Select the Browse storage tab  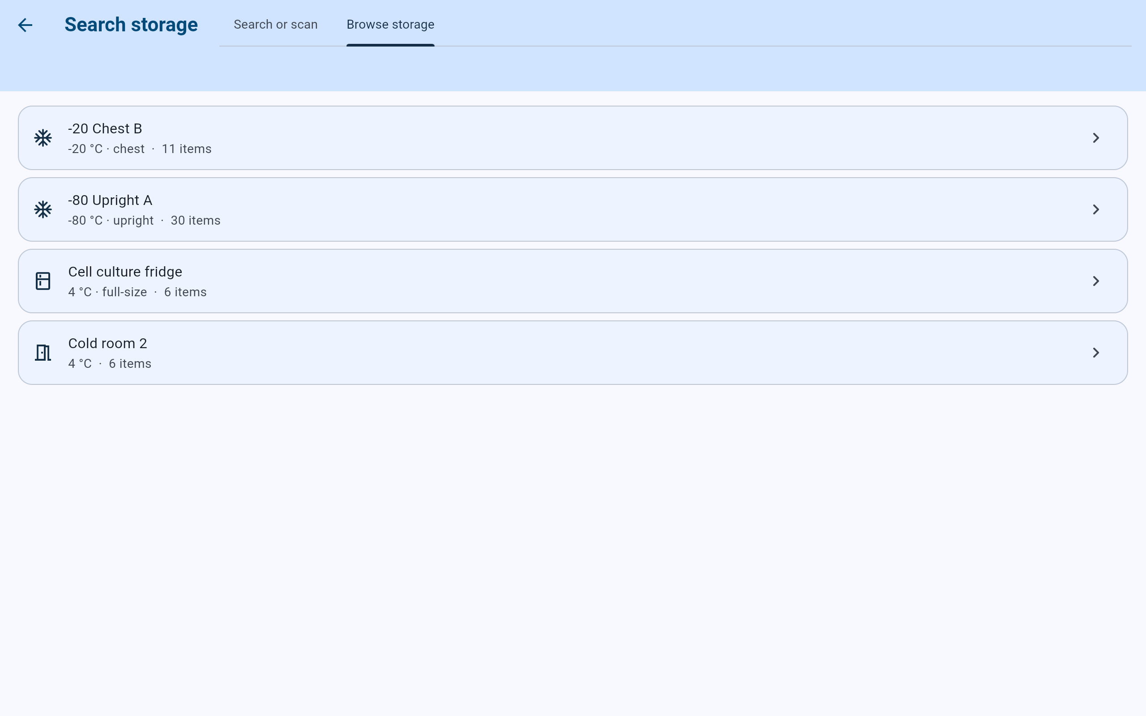[x=390, y=25]
